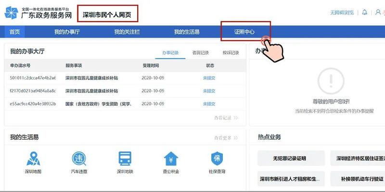Click the 广东政务服务网 logo
385x192 pixels.
click(x=38, y=13)
